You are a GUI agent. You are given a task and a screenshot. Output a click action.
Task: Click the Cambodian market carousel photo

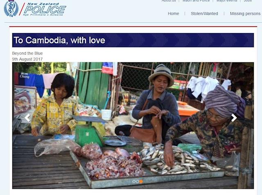coord(133,125)
